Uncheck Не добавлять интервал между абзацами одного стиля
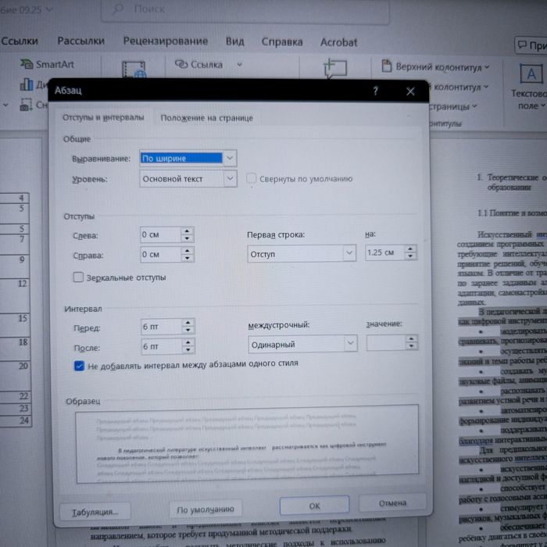 (x=79, y=366)
